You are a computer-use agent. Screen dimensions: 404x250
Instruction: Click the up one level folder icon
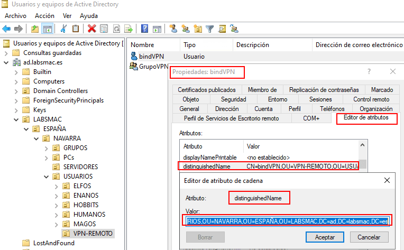click(x=35, y=29)
